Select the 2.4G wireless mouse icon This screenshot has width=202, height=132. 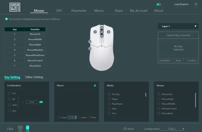coord(28,128)
